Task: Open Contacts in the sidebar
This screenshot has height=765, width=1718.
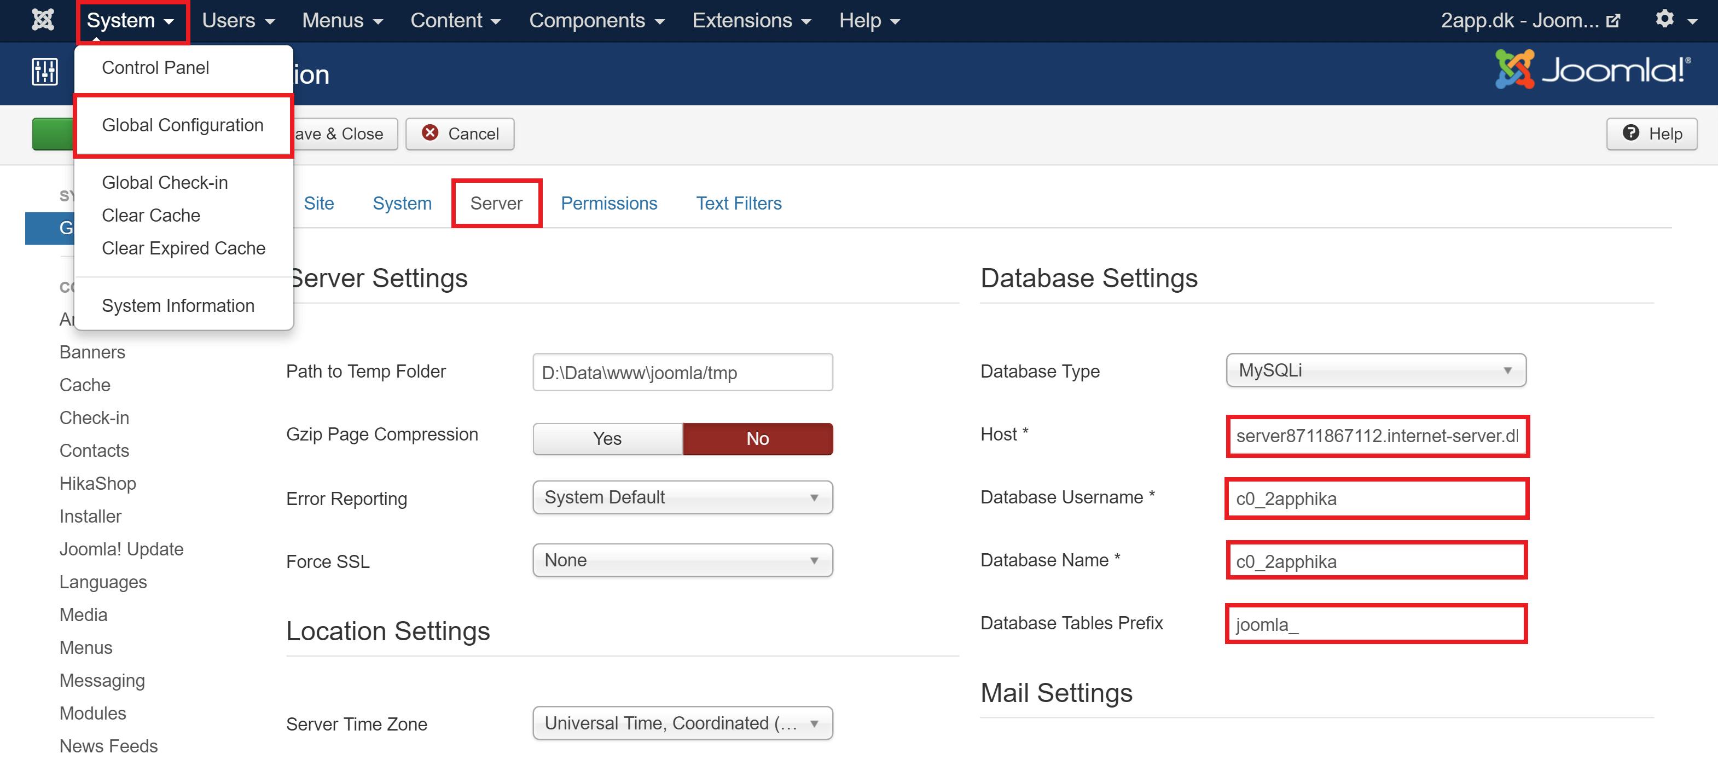Action: tap(94, 450)
